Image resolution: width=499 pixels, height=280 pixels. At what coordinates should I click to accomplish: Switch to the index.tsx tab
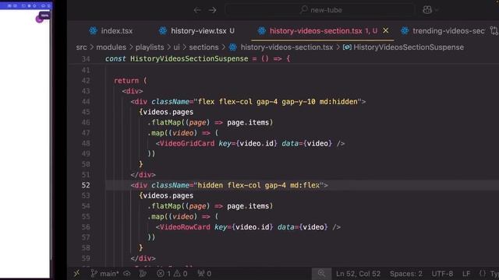(111, 31)
